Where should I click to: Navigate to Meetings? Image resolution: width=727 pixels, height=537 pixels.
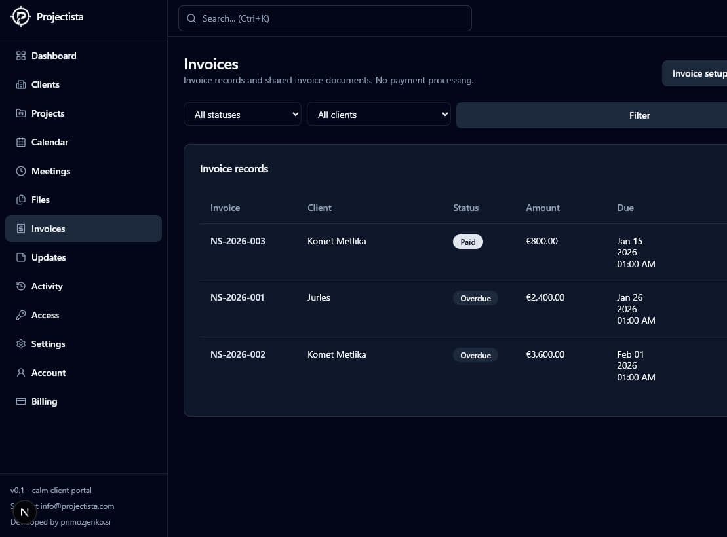pyautogui.click(x=83, y=171)
